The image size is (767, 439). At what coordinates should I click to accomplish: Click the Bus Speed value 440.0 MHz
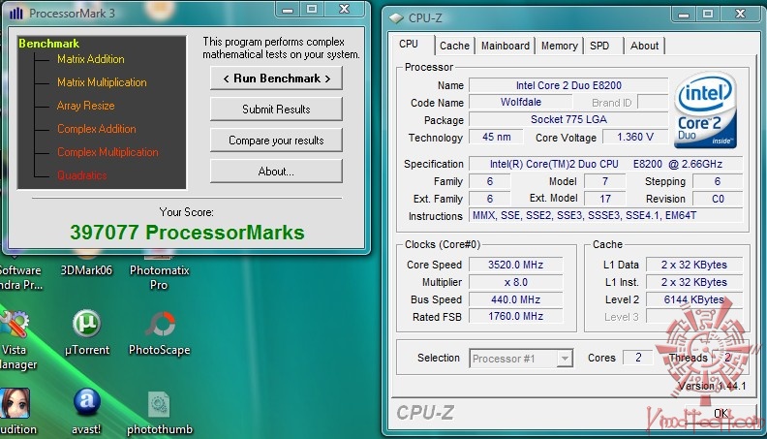click(515, 299)
